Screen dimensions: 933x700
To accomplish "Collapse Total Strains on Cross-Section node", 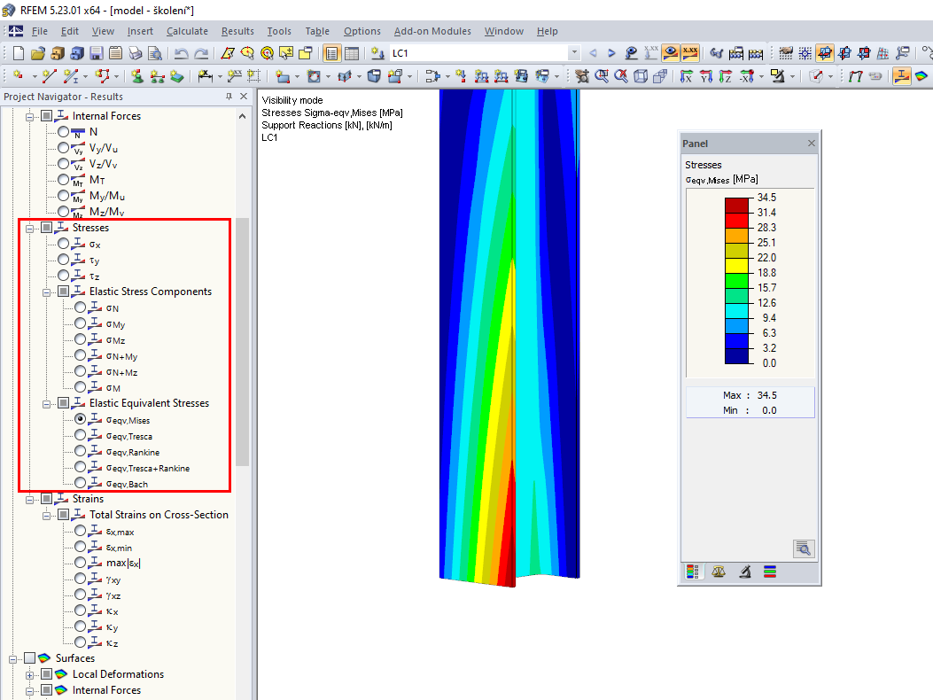I will (46, 516).
